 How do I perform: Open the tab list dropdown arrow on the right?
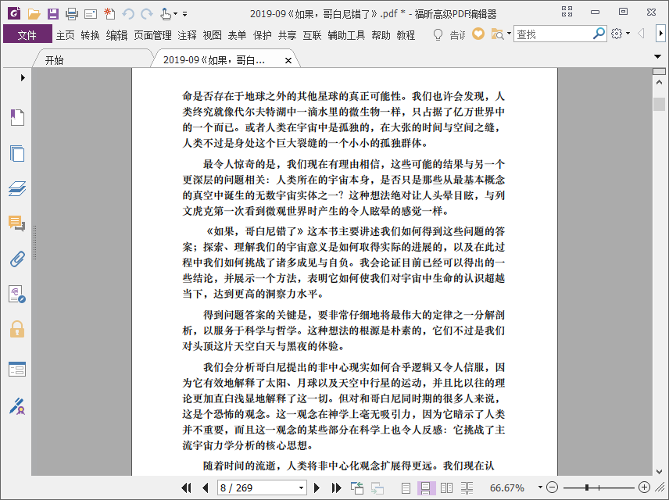tap(657, 56)
